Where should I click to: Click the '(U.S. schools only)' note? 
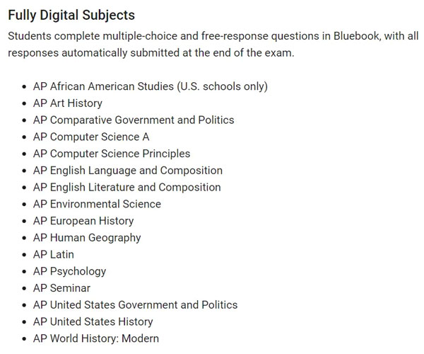pyautogui.click(x=223, y=86)
